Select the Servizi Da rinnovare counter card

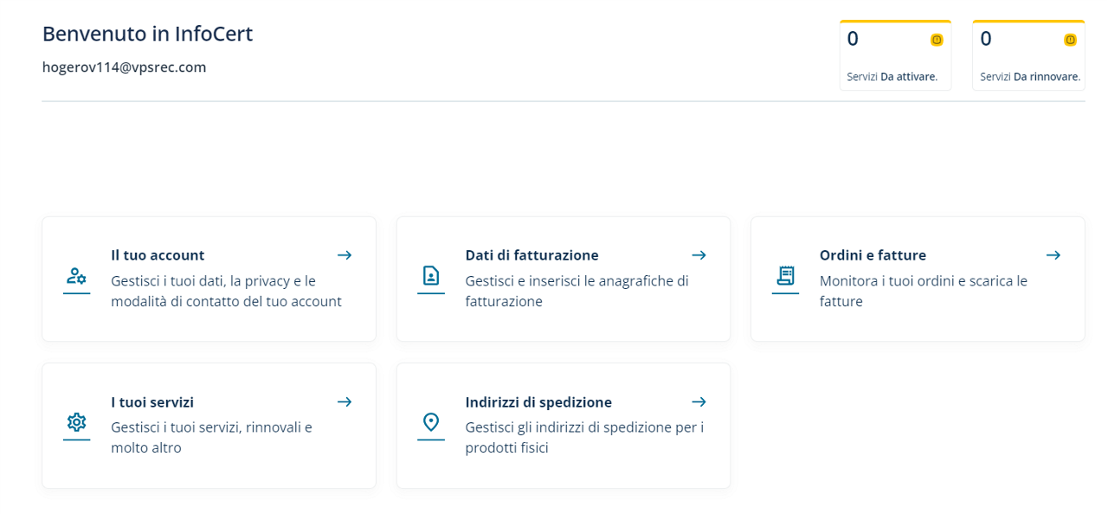coord(1028,55)
